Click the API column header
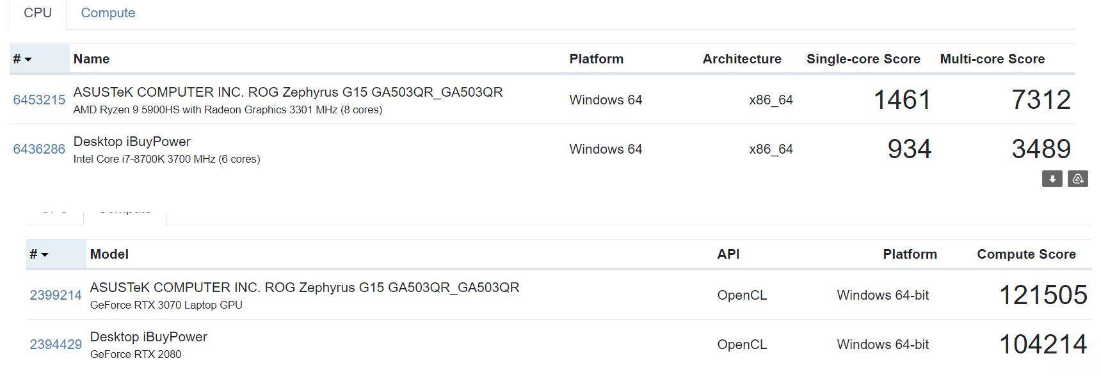The width and height of the screenshot is (1101, 381). (728, 254)
